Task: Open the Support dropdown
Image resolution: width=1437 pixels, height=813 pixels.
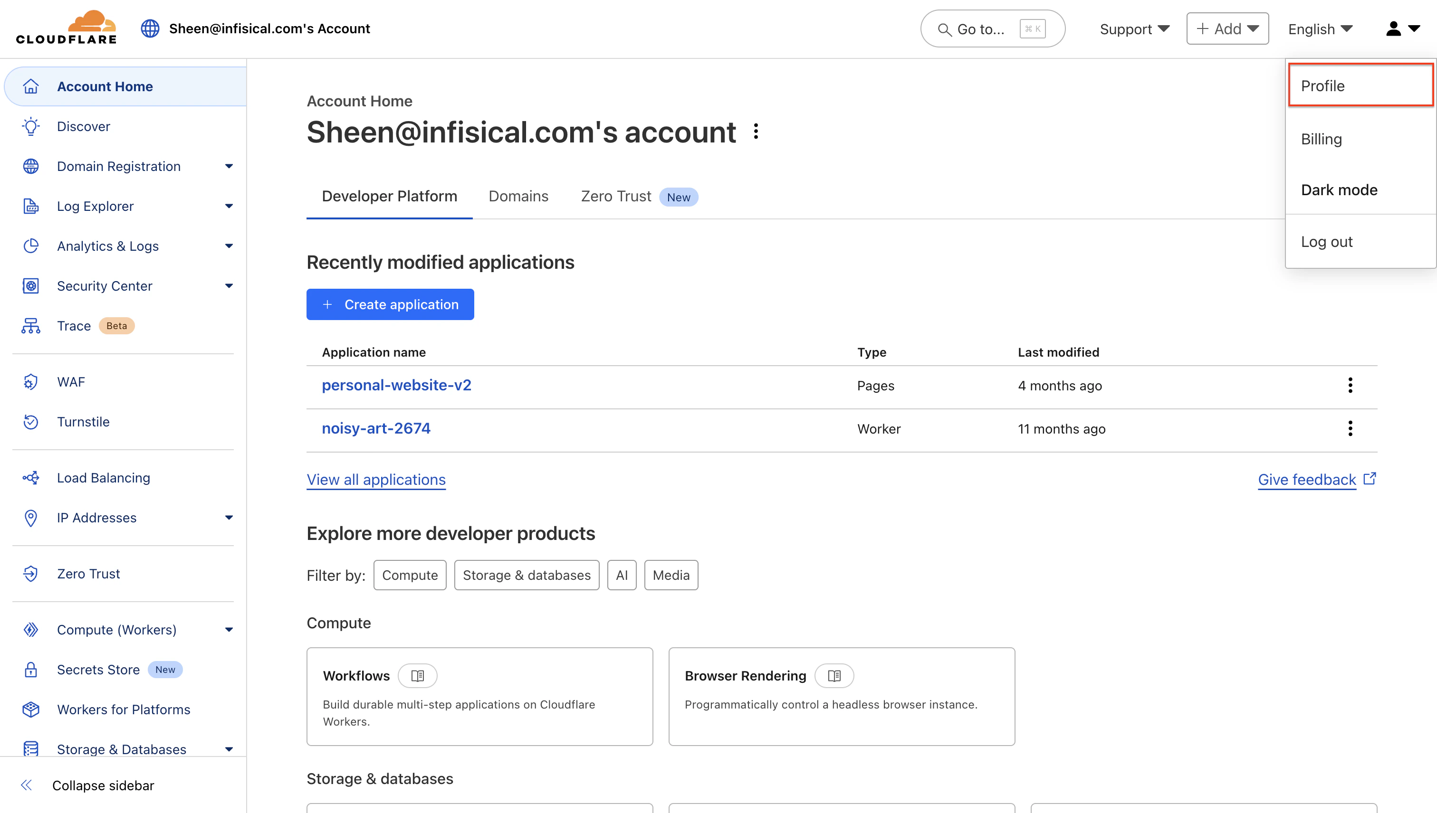Action: point(1135,29)
